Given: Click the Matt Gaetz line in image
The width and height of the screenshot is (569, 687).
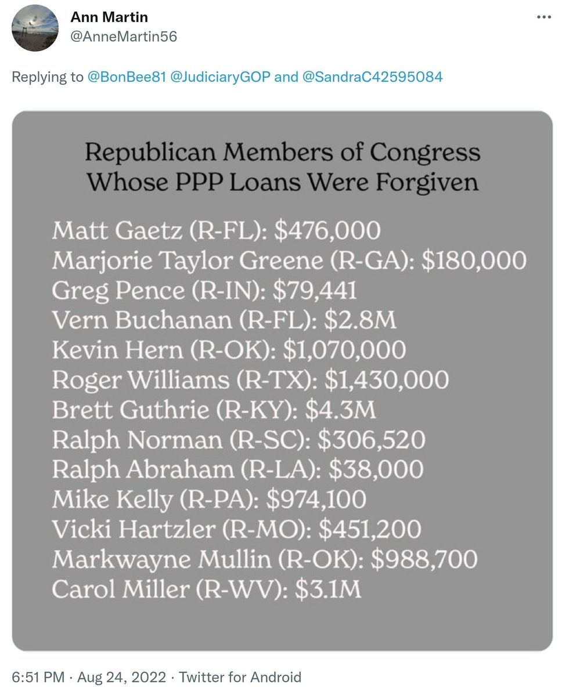Looking at the screenshot, I should [x=216, y=230].
